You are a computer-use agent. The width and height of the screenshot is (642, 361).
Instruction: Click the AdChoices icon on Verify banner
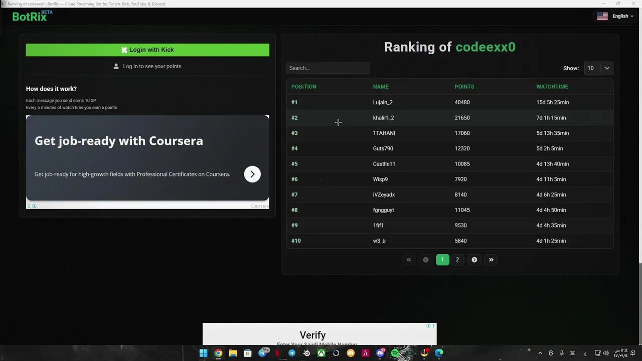point(428,326)
